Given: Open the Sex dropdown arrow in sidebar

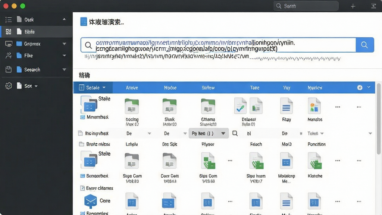Looking at the screenshot, I should pyautogui.click(x=36, y=86).
